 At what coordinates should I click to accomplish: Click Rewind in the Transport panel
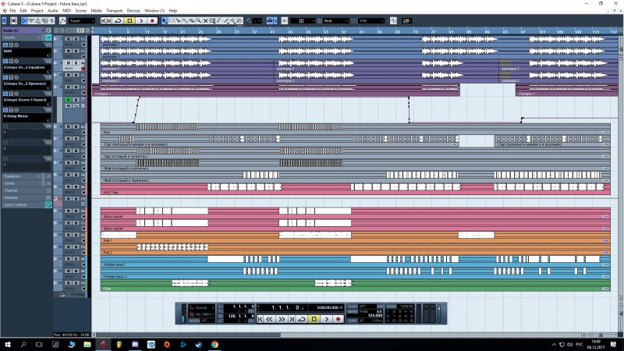point(269,319)
